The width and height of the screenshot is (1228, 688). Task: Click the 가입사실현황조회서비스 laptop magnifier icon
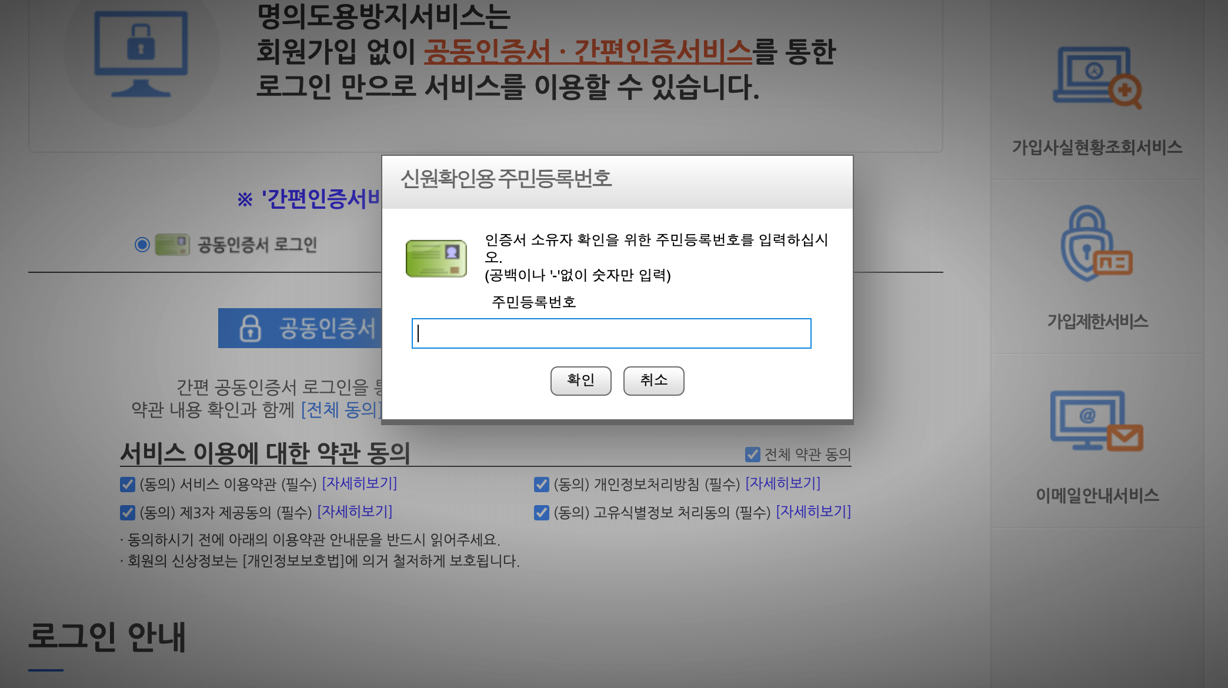click(1096, 77)
